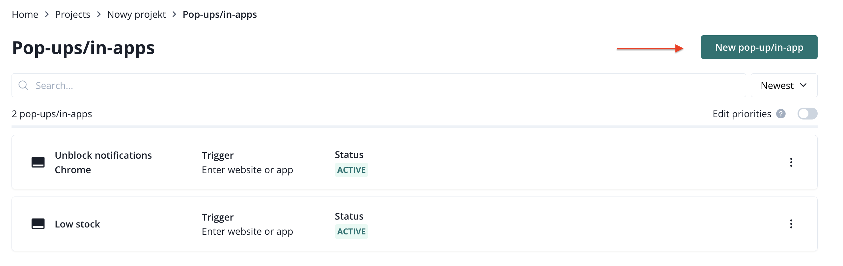Open three-dot menu for Unblock notifications Chrome
This screenshot has width=843, height=266.
click(791, 162)
